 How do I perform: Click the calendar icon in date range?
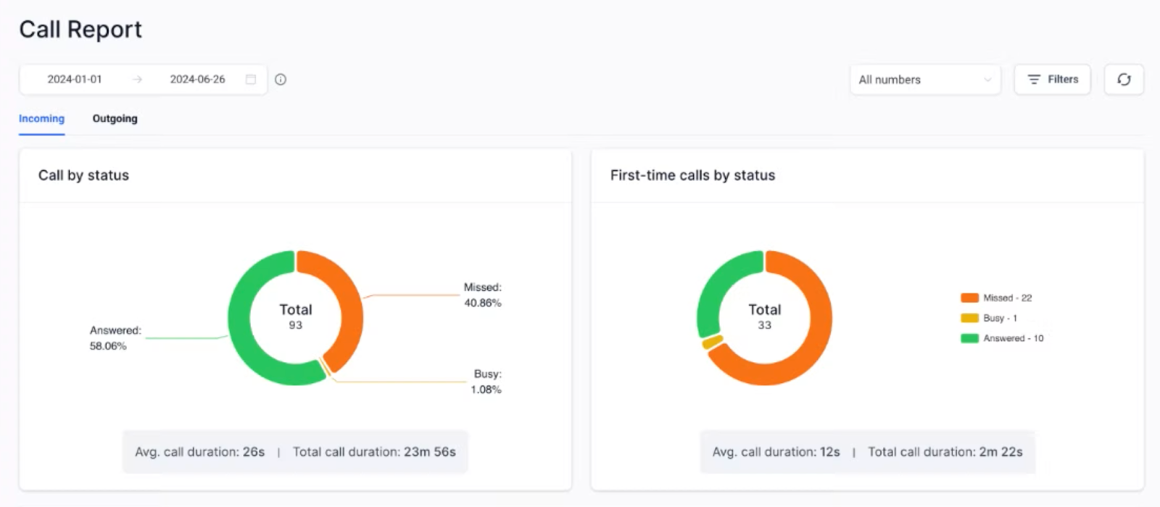pyautogui.click(x=251, y=80)
